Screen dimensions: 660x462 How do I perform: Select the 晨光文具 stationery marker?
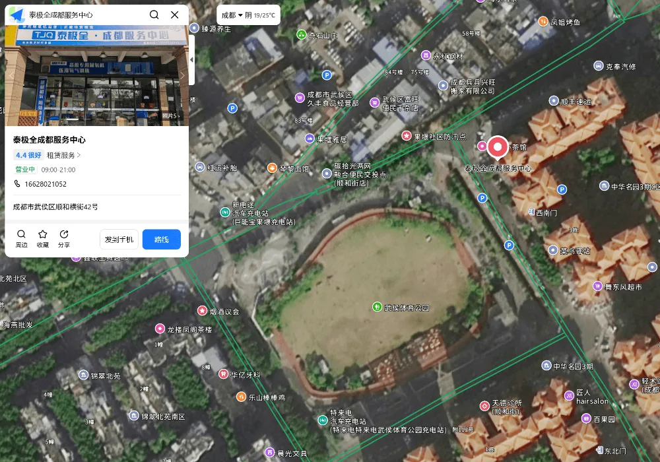tap(270, 452)
